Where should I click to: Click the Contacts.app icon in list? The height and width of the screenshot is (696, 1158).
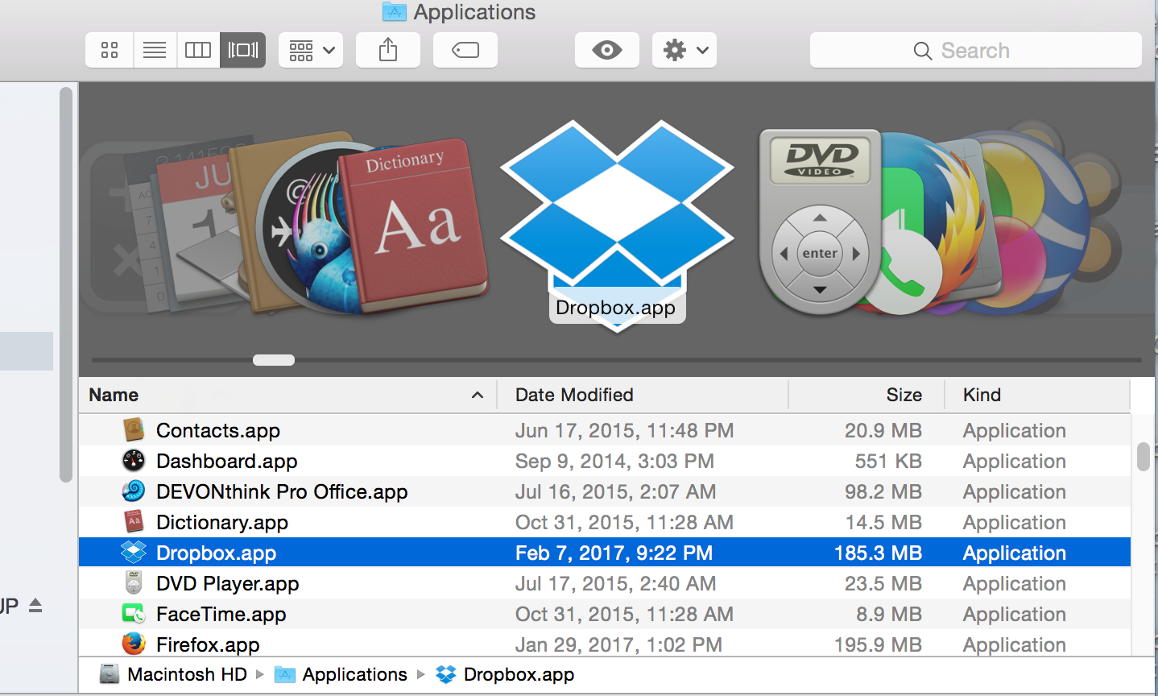click(134, 429)
